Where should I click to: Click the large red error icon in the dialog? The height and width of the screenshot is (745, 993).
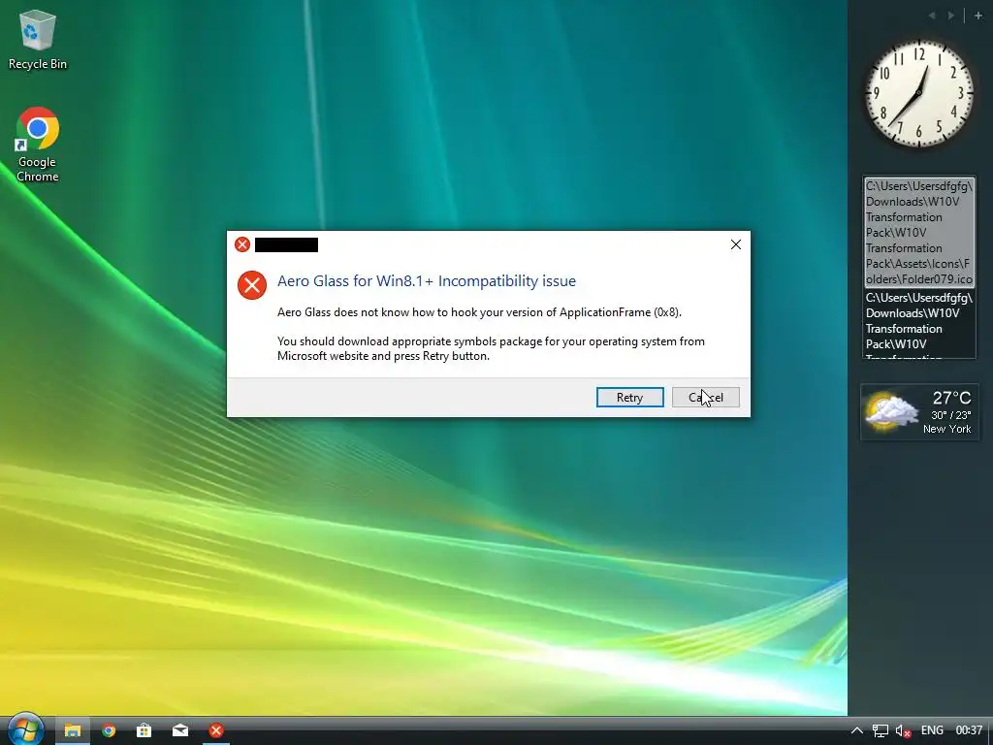pyautogui.click(x=252, y=284)
